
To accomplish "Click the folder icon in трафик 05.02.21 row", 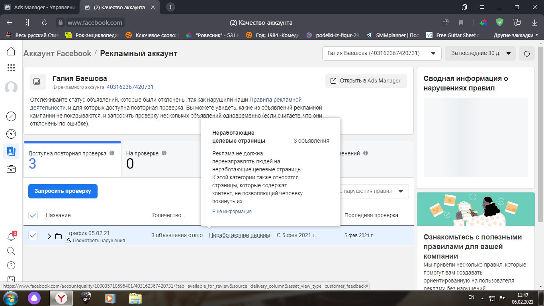I will (59, 236).
